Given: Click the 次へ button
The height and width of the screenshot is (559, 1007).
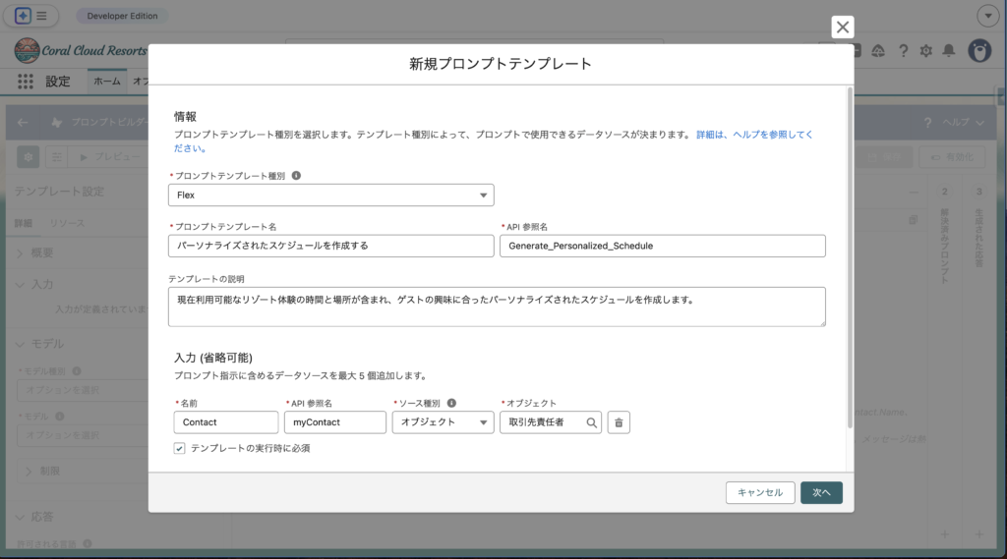Looking at the screenshot, I should point(821,493).
